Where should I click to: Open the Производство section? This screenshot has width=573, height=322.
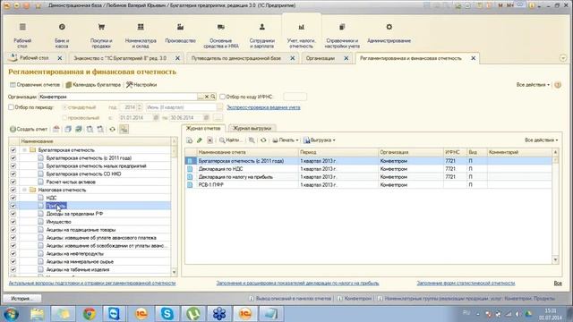180,33
